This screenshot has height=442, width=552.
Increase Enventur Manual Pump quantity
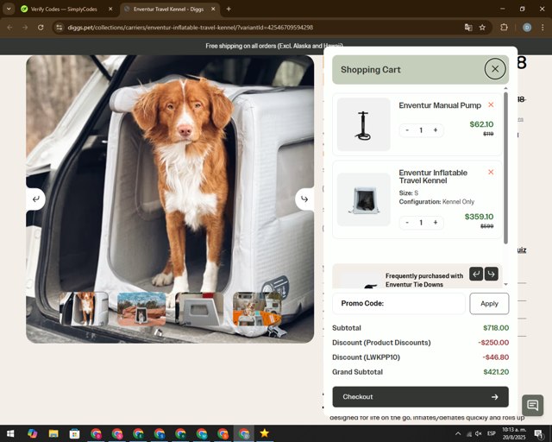(436, 130)
